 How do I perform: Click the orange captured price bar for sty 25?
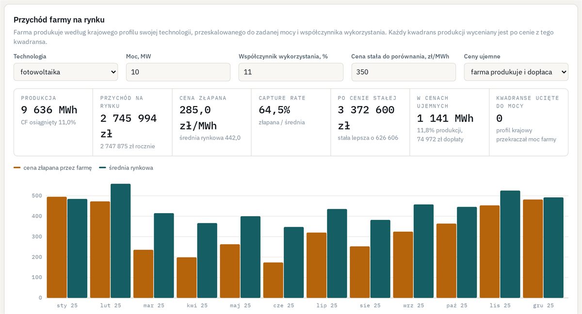coord(57,247)
